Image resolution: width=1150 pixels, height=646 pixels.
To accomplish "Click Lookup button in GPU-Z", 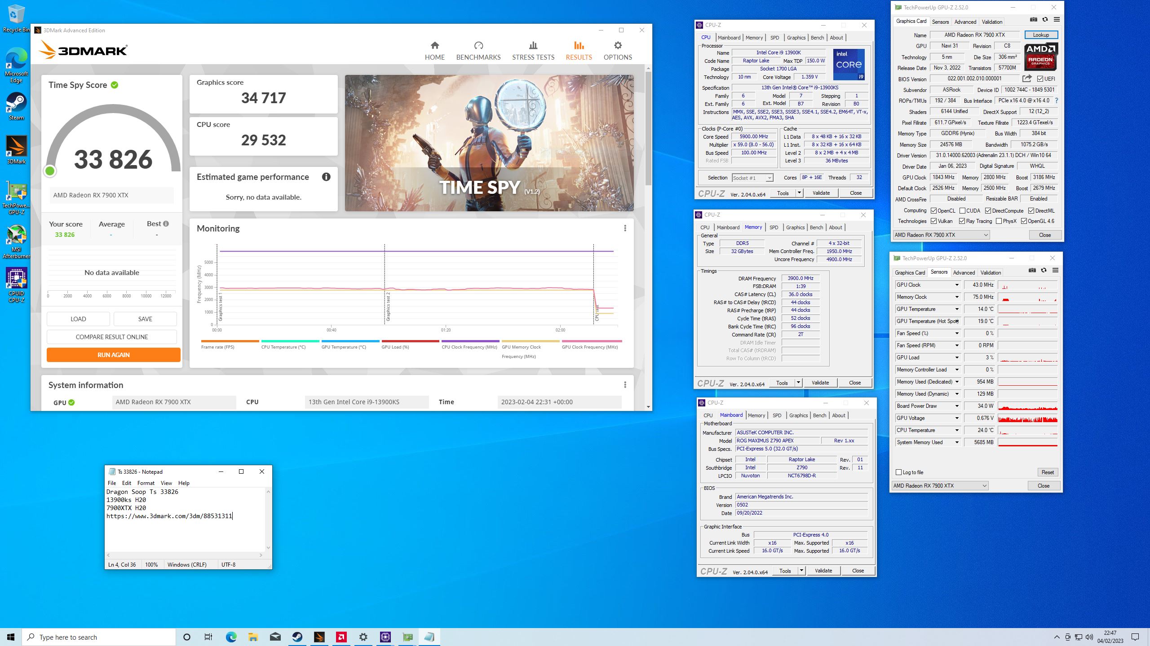I will [x=1041, y=35].
